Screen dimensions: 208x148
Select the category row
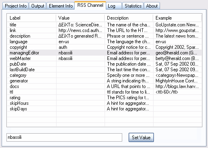pyautogui.click(x=104, y=75)
